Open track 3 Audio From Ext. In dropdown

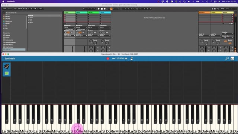(x=93, y=27)
